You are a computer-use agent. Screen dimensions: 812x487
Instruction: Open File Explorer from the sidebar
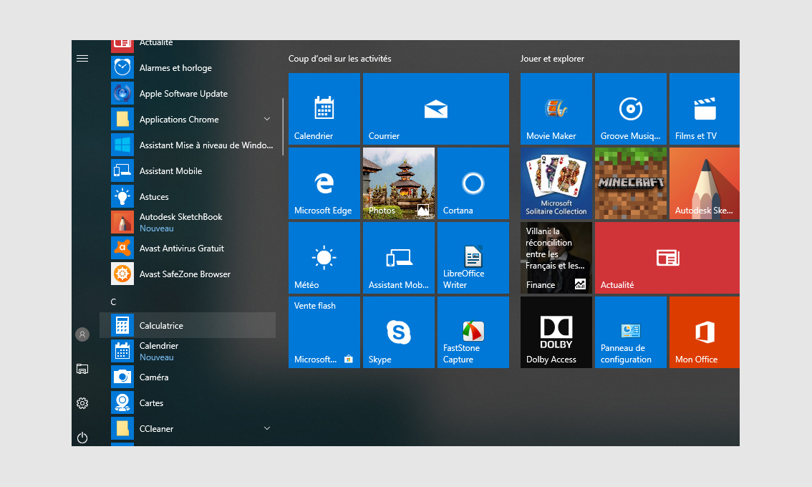click(82, 369)
